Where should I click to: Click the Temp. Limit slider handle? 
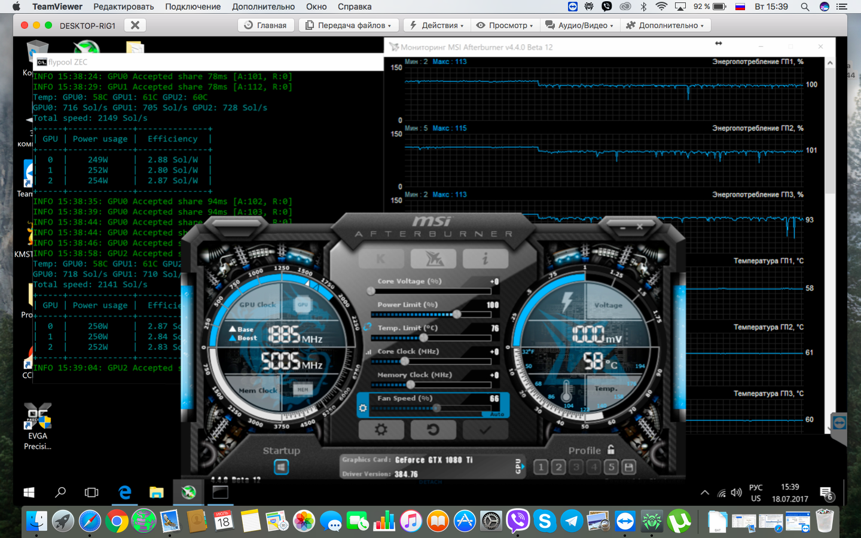[423, 338]
